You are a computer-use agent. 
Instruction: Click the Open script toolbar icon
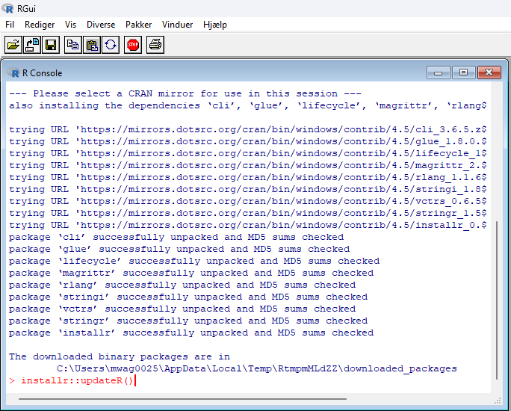13,45
